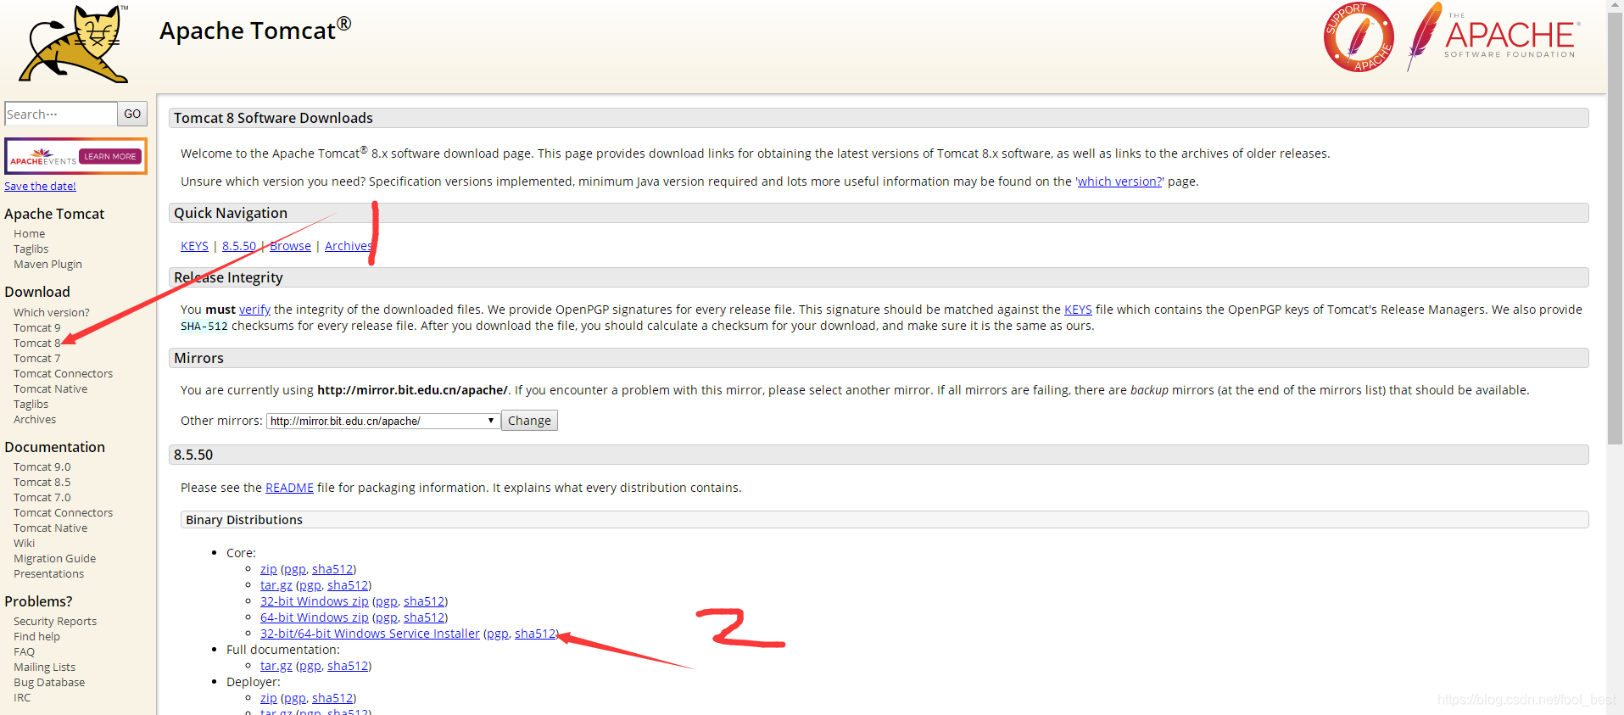Open Browse in Quick Navigation
Image resolution: width=1624 pixels, height=715 pixels.
point(290,246)
